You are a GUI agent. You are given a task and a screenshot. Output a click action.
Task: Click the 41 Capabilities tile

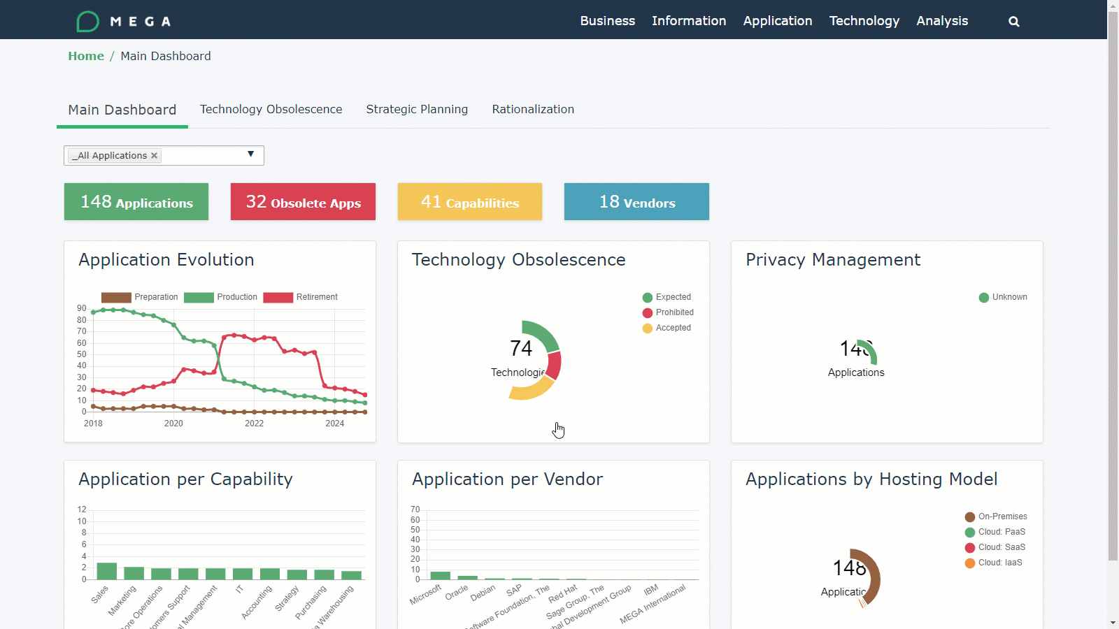click(x=470, y=202)
